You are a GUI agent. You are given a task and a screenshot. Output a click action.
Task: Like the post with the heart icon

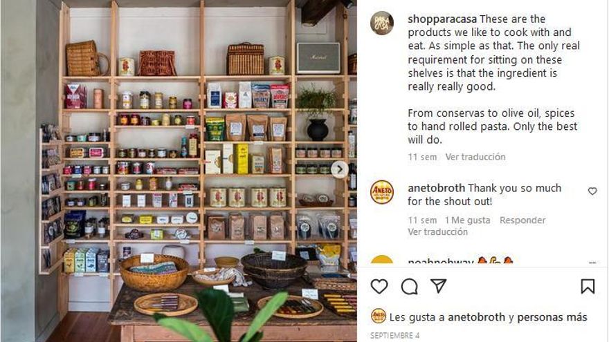click(379, 286)
